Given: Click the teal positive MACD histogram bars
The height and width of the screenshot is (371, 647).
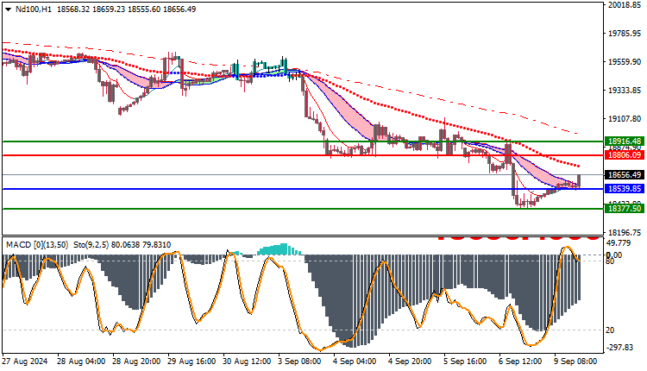Looking at the screenshot, I should (x=279, y=249).
